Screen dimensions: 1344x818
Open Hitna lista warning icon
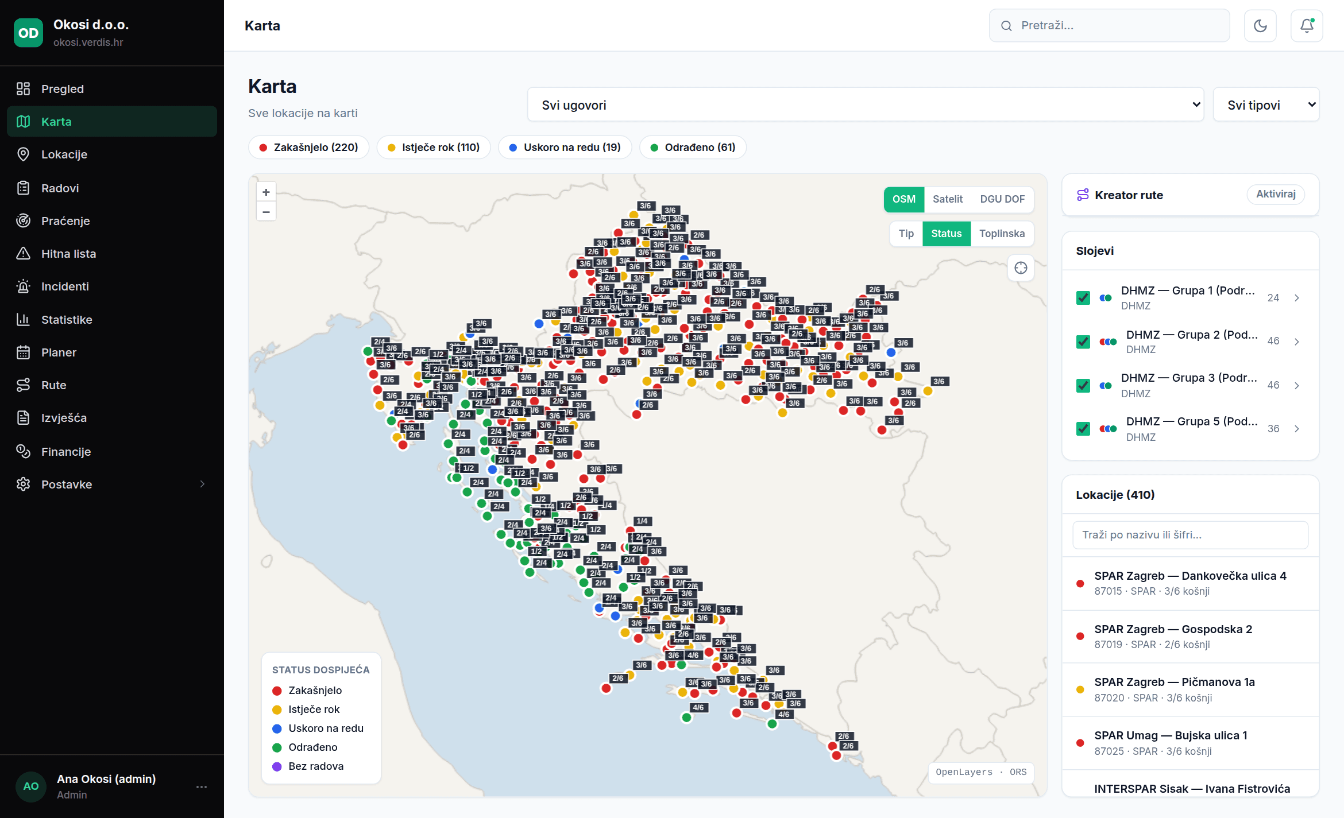(23, 253)
